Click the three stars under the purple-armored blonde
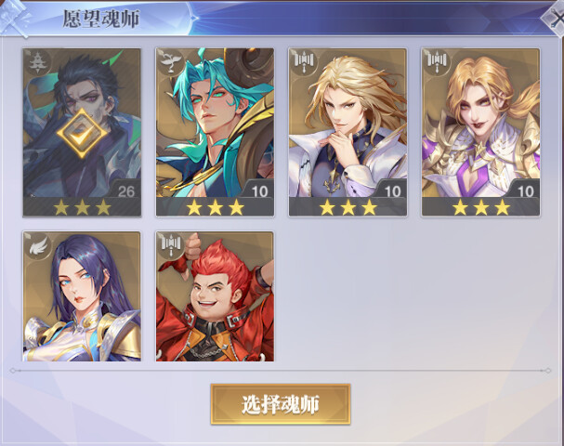 click(481, 207)
